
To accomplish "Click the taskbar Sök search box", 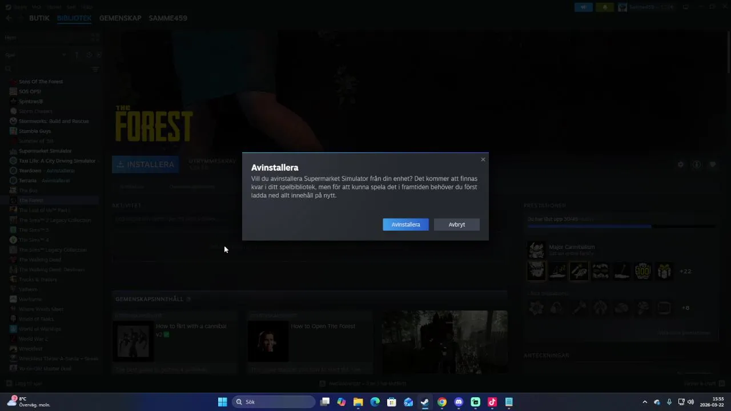I will [x=274, y=402].
